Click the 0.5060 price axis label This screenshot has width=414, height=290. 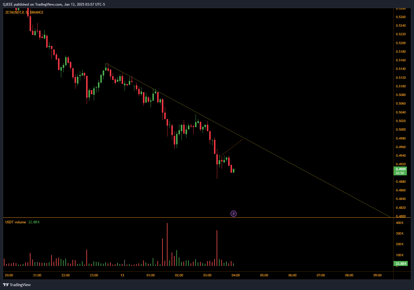click(x=401, y=103)
